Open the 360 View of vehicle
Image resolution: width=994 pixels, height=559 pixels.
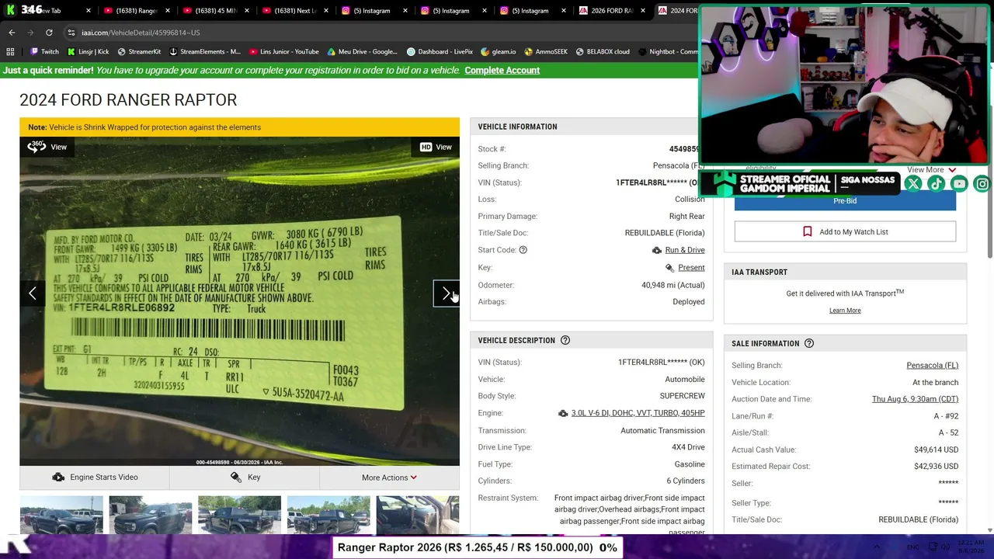click(47, 147)
